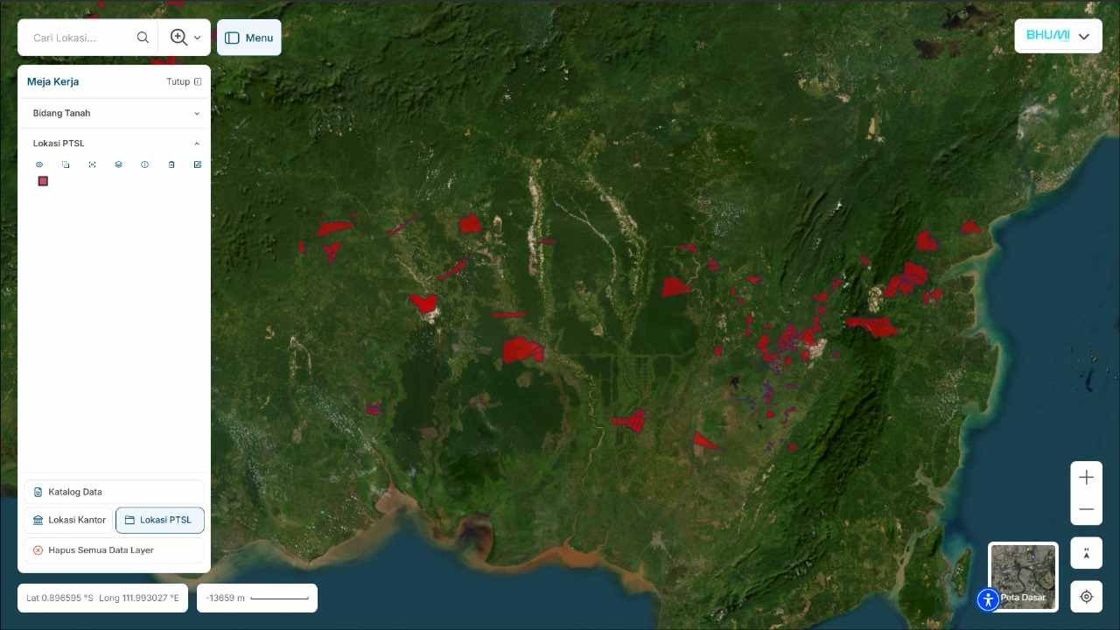
Task: Reset map orientation with compass button
Action: tap(1086, 553)
